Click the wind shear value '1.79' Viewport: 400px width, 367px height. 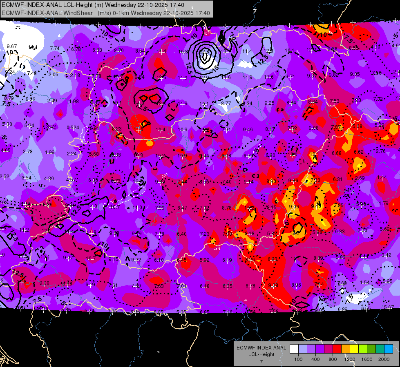click(x=384, y=203)
